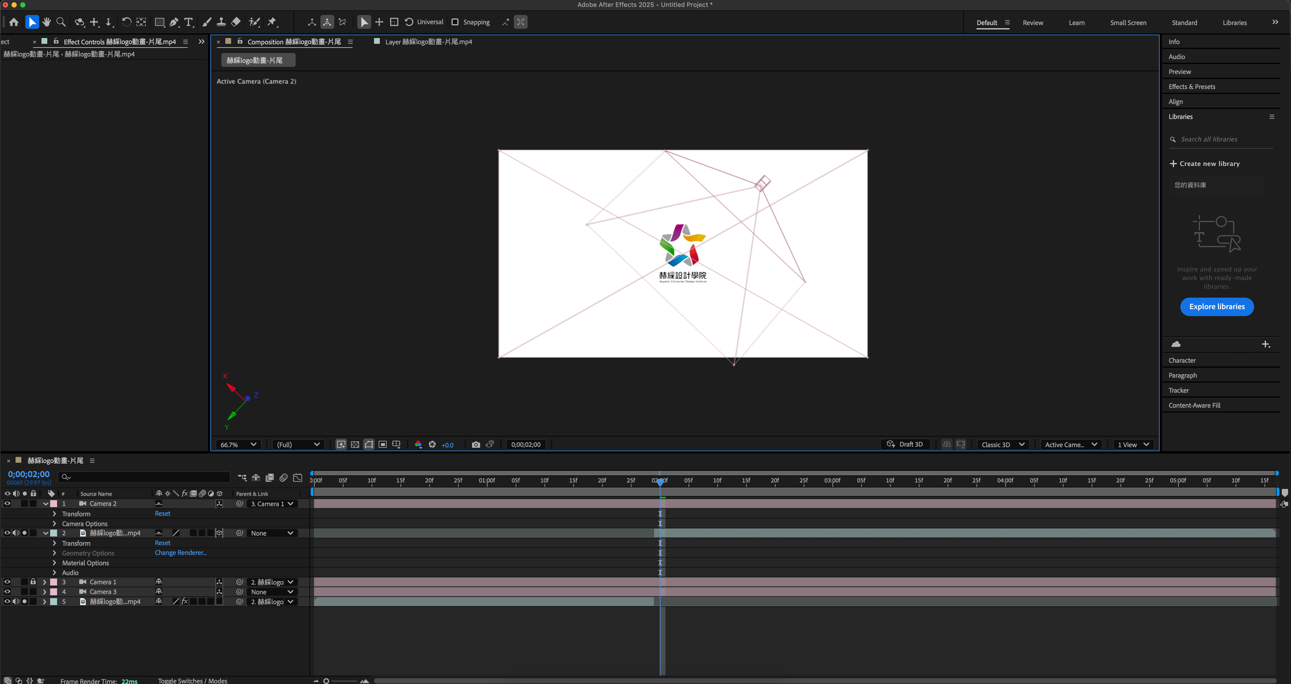Select the Rectangle shape tool
The image size is (1291, 684).
[x=159, y=22]
